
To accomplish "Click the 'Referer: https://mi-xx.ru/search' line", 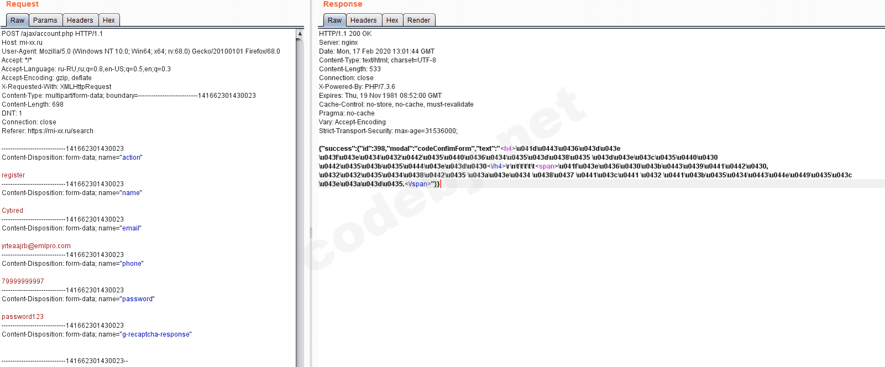I will pyautogui.click(x=48, y=131).
